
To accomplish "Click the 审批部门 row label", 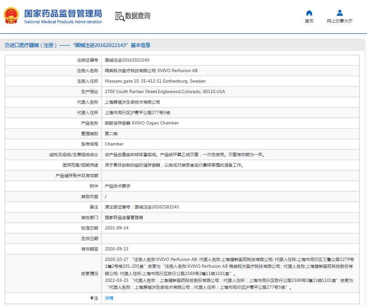I will tap(89, 218).
